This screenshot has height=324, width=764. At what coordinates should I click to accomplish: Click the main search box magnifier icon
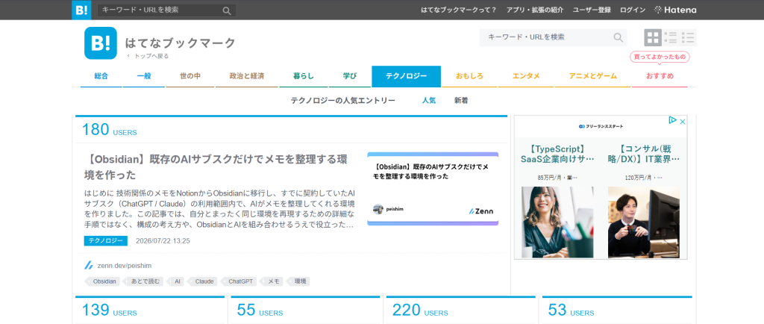point(619,37)
